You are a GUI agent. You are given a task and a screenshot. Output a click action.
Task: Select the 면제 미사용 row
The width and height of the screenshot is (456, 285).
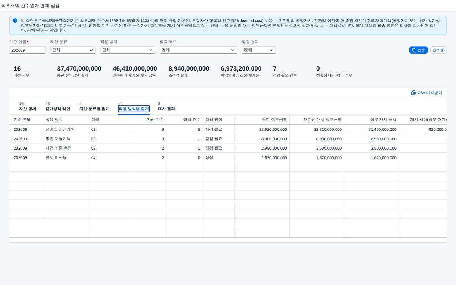228,157
